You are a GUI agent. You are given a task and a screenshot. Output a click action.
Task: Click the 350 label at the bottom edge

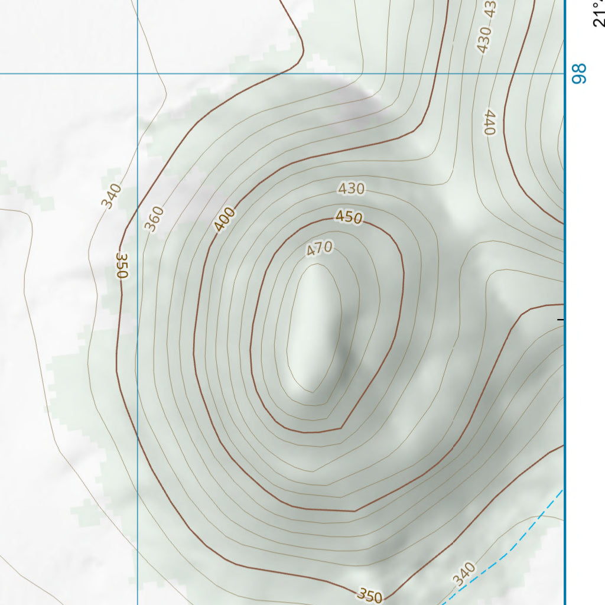370,596
